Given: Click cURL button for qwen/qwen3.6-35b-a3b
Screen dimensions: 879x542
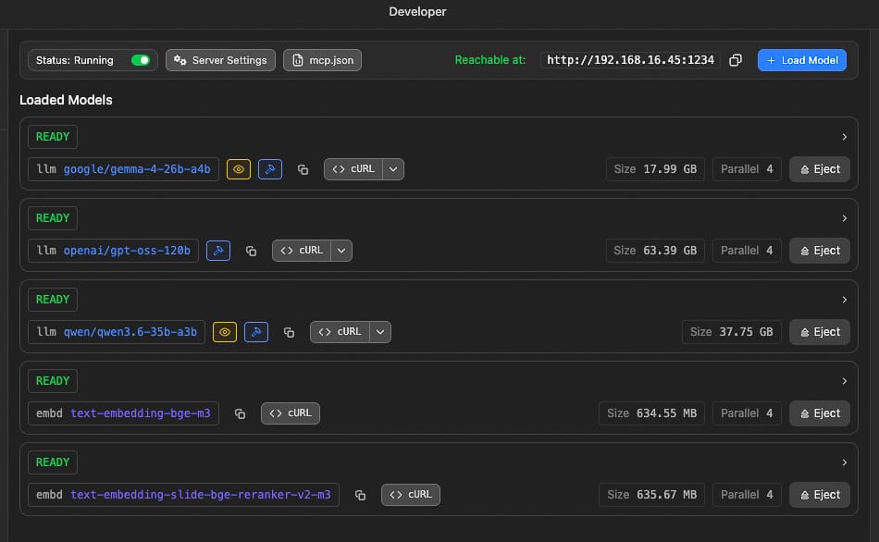Looking at the screenshot, I should (340, 332).
